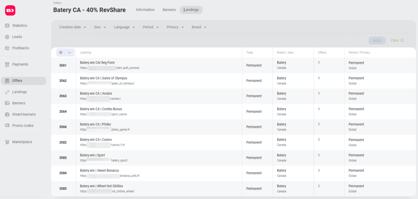This screenshot has height=199, width=418.
Task: Select landing ID 3582
Action: point(63,142)
